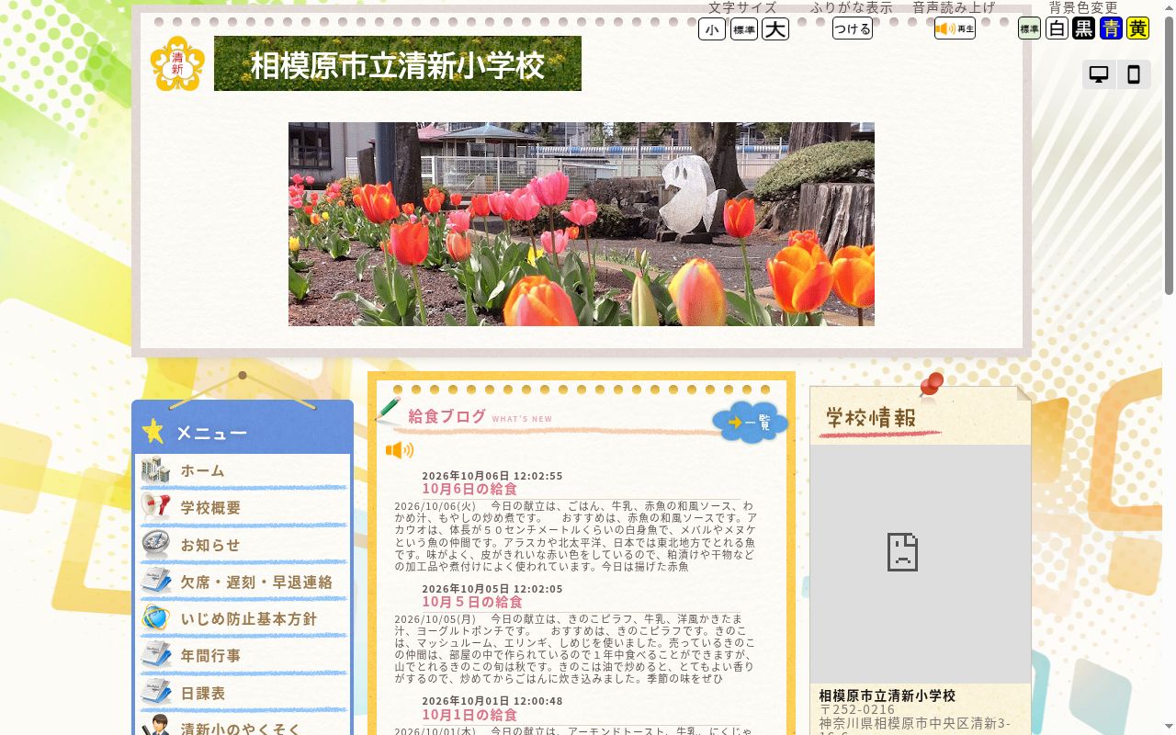The width and height of the screenshot is (1176, 735).
Task: Change background color to black (黒)
Action: coord(1084,28)
